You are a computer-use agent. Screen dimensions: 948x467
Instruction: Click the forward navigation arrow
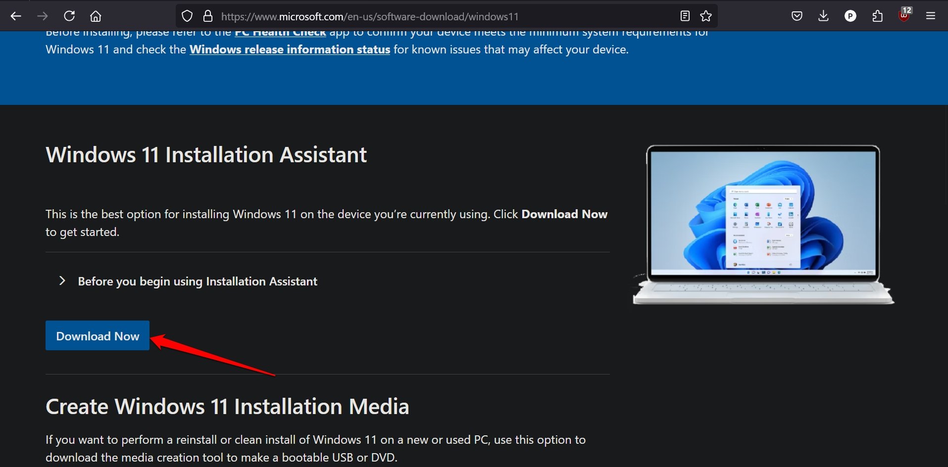pos(43,16)
